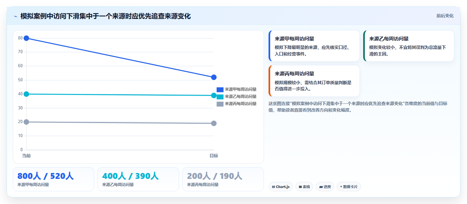Viewport: 467px width, 204px height.
Task: Click legend text 来源丙每周访问量 in the chart
Action: 241,104
